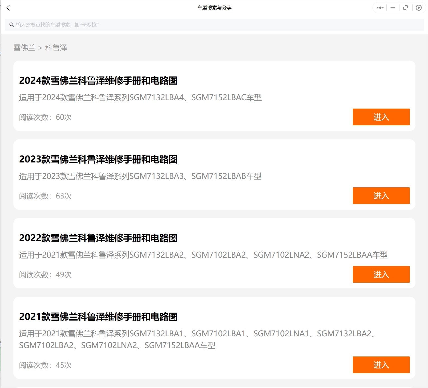Screen dimensions: 428x388
Task: Click the magnifier icon in search bar
Action: pos(12,25)
